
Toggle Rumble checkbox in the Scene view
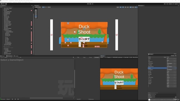click(x=80, y=46)
